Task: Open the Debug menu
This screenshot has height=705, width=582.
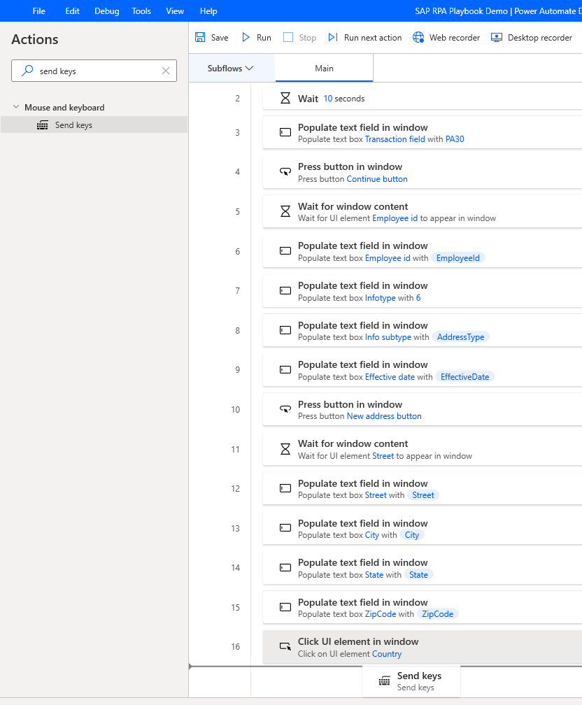Action: point(106,10)
